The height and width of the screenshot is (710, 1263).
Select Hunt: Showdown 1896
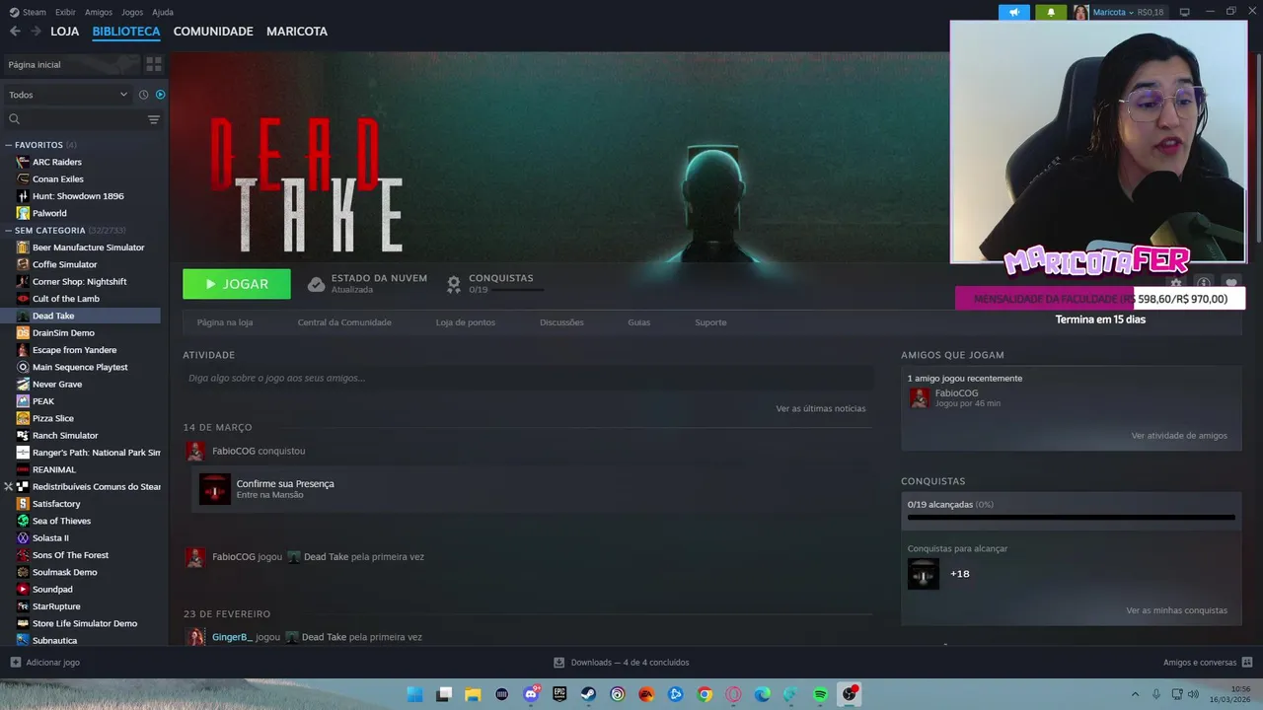click(x=78, y=196)
